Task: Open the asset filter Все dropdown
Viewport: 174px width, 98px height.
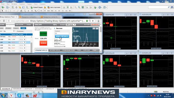Action: (x=9, y=31)
